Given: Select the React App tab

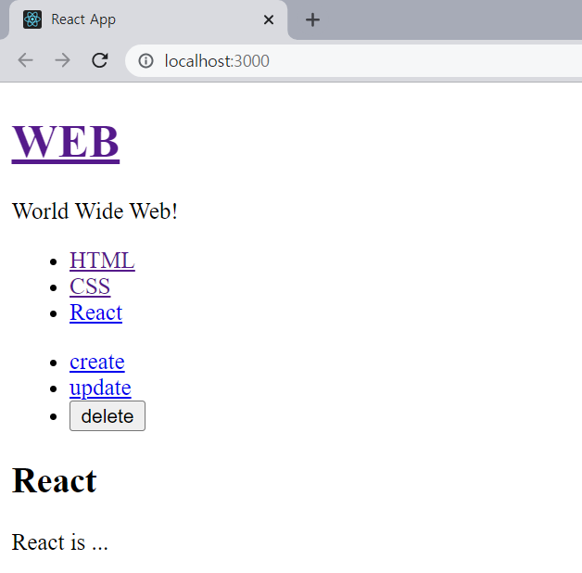Looking at the screenshot, I should click(x=147, y=19).
